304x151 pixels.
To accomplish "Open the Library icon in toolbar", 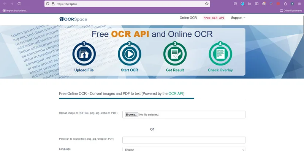I will 250,4.
